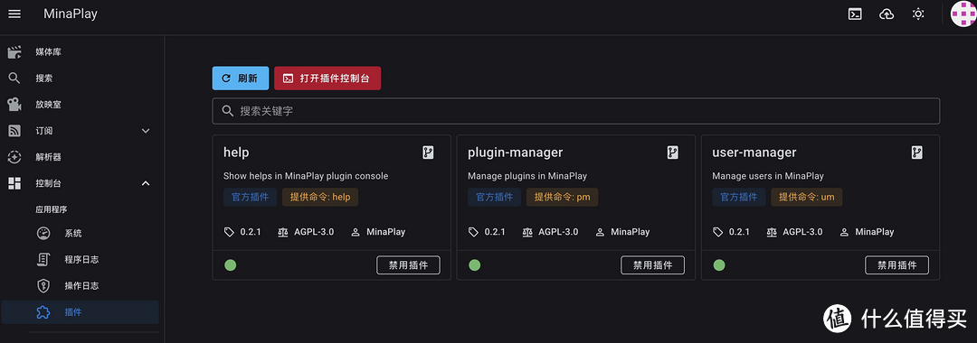Click the user-manager plugin title
977x343 pixels.
tap(754, 153)
